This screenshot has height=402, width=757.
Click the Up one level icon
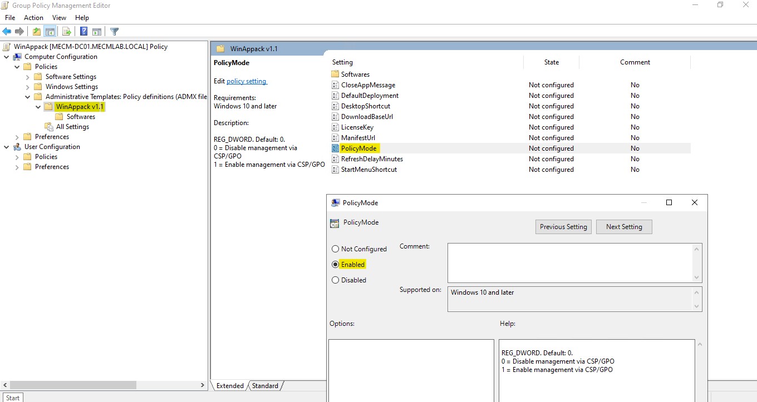pos(37,31)
